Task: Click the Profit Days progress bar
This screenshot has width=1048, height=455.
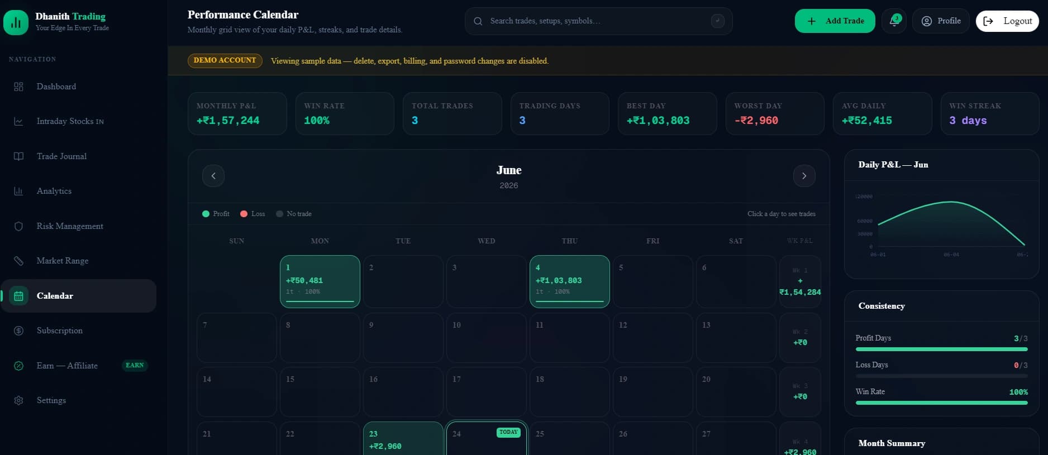Action: point(941,349)
